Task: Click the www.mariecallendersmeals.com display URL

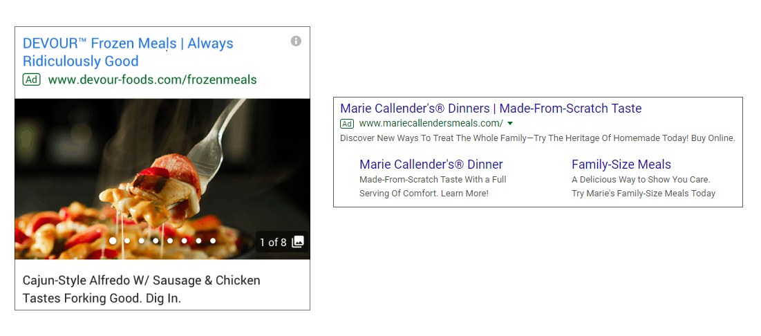Action: (431, 124)
